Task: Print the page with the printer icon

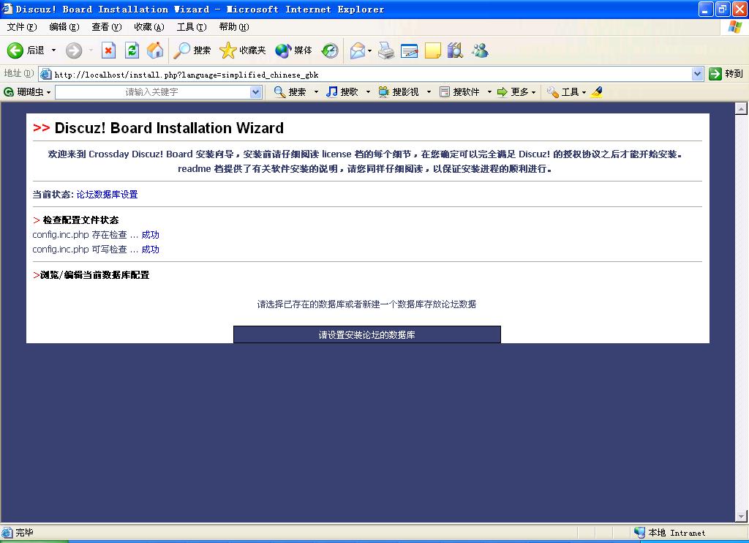Action: pyautogui.click(x=386, y=50)
